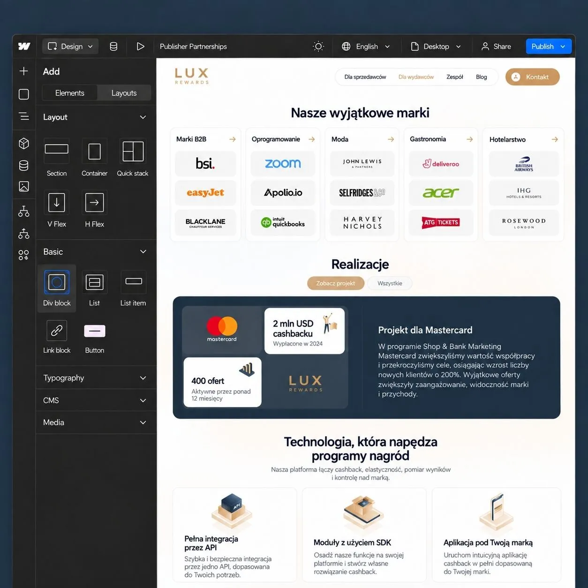Open the CMS database icon in top bar
Viewport: 588px width, 588px height.
(113, 46)
